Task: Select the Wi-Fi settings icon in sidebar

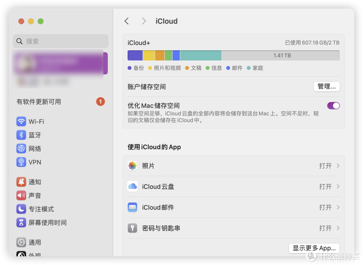Action: tap(21, 121)
